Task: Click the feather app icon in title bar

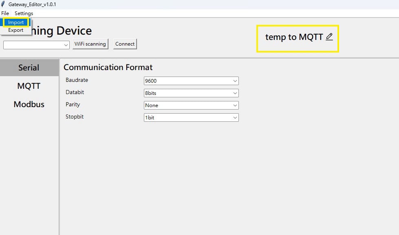Action: coord(3,4)
